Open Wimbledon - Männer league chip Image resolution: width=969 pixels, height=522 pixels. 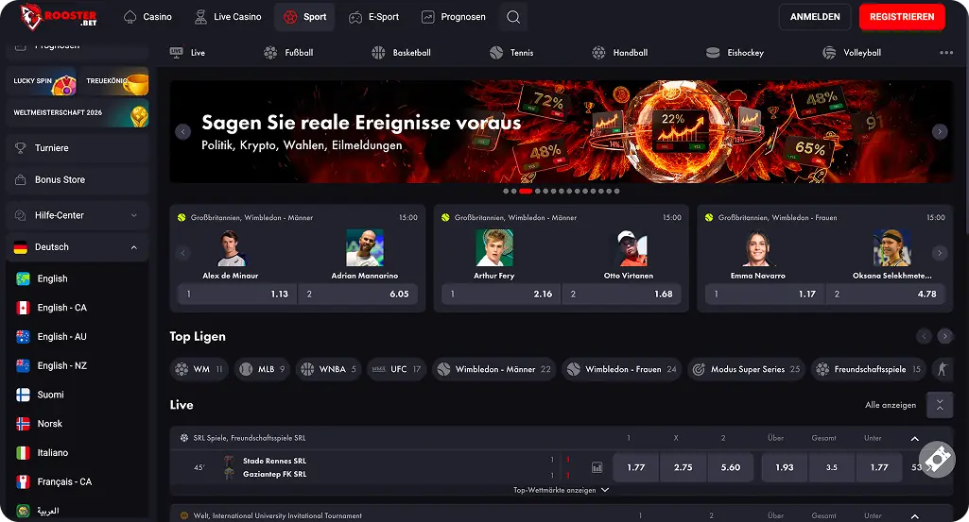[493, 370]
